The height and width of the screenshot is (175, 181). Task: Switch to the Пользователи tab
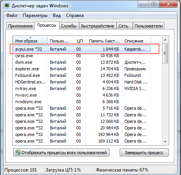point(149,26)
